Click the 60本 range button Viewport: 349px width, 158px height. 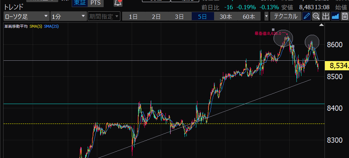point(249,16)
